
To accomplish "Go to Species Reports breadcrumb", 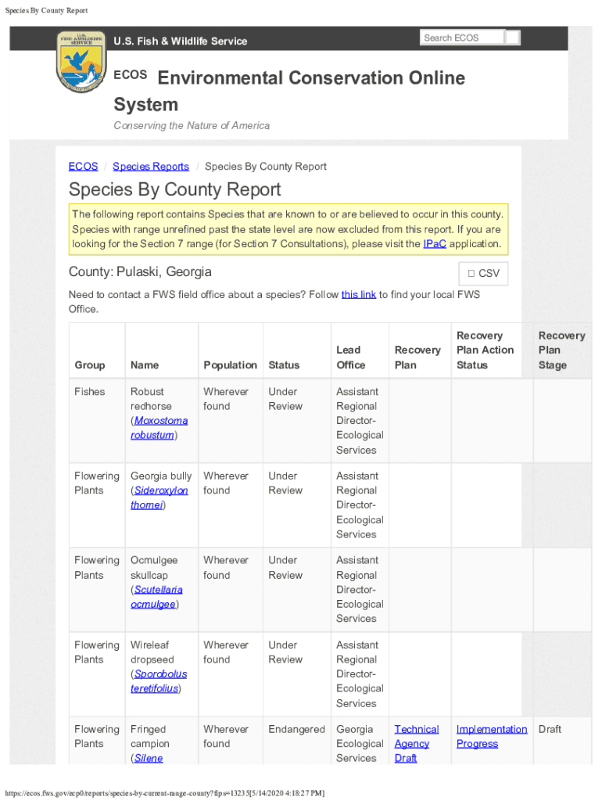I will pos(151,166).
